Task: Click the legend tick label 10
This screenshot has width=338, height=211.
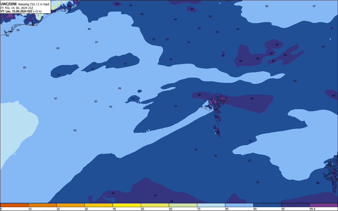Action: tap(30, 209)
